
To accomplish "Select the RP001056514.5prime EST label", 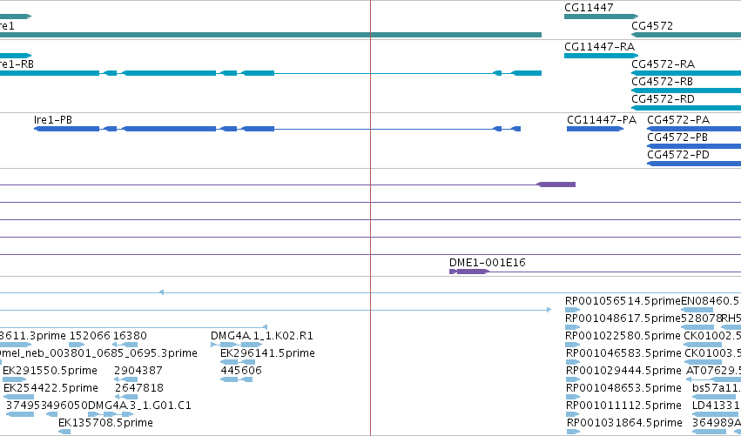I will click(x=623, y=301).
